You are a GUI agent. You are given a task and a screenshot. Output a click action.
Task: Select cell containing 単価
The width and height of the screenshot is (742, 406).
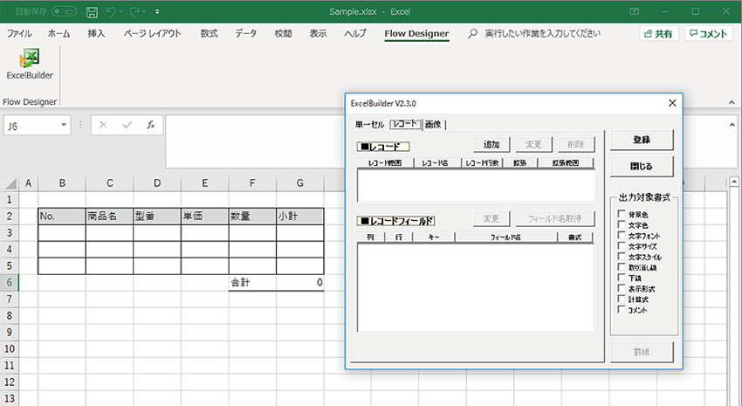204,217
